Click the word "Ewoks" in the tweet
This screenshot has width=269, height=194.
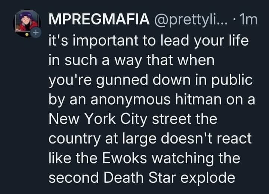tap(124, 158)
